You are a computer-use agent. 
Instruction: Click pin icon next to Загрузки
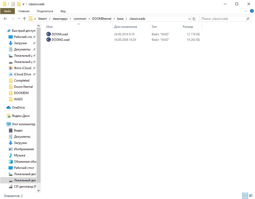[x=34, y=43]
